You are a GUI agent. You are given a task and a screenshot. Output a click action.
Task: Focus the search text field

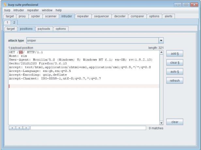[x=88, y=128]
